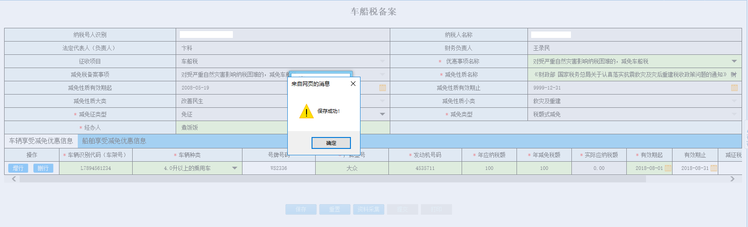
Task: Close the 来自网页的消息 dialog with X
Action: pyautogui.click(x=353, y=84)
